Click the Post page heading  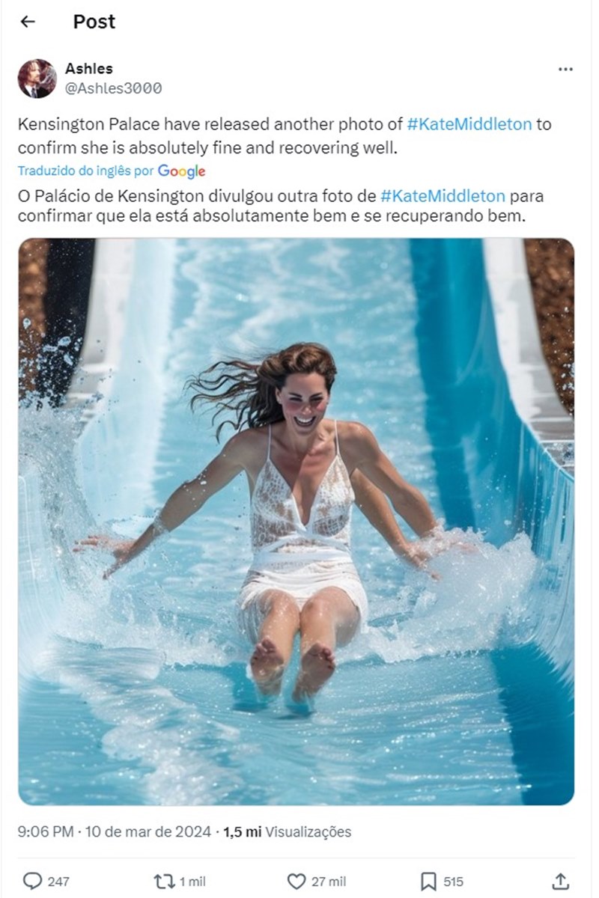tap(94, 22)
